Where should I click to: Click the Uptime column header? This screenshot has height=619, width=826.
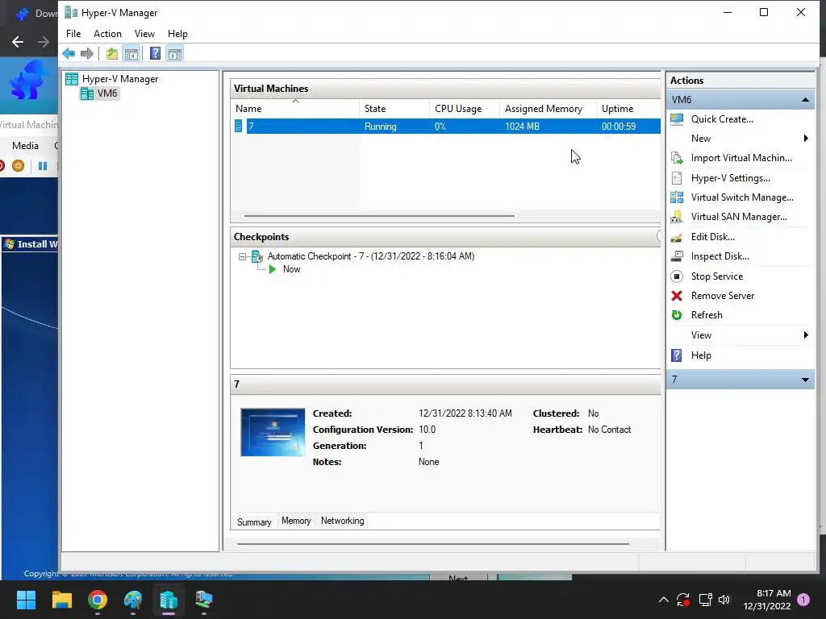coord(628,109)
